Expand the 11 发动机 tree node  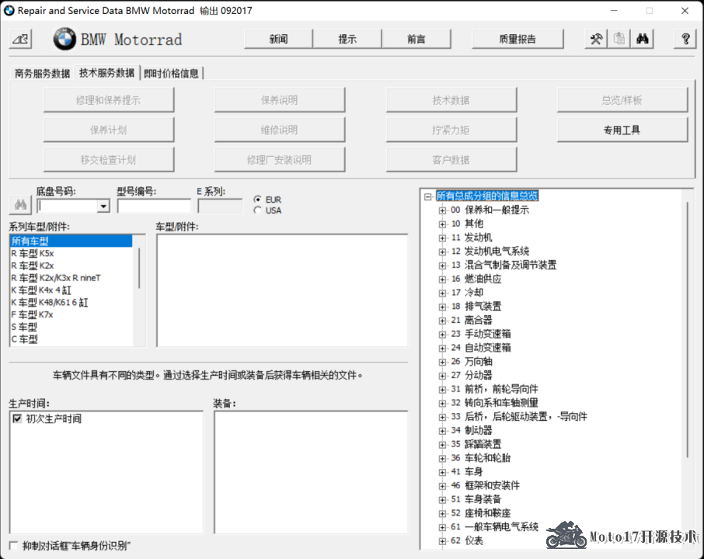[x=442, y=238]
